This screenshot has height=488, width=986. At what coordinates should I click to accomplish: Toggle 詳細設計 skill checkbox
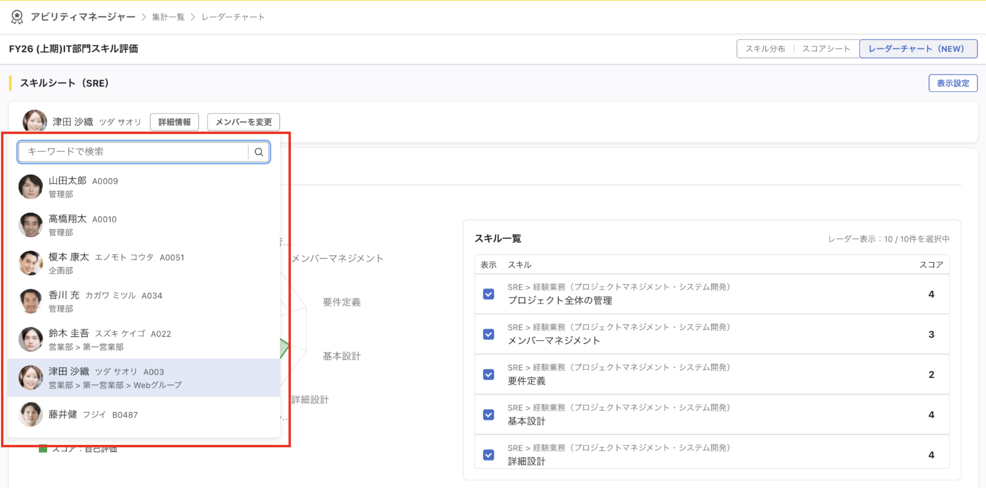488,455
